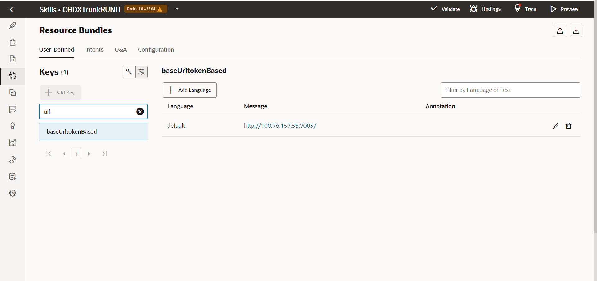Select the User-Defined tab

[x=57, y=50]
